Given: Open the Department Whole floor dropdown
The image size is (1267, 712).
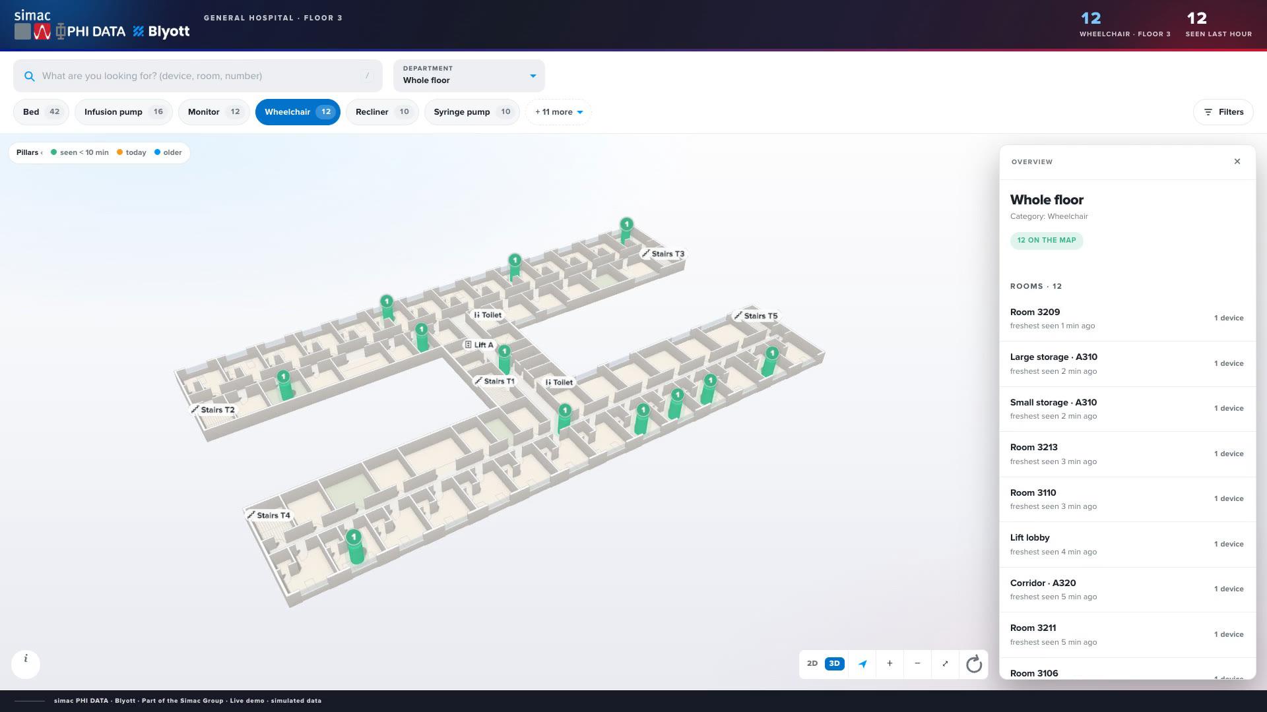Looking at the screenshot, I should (x=469, y=75).
